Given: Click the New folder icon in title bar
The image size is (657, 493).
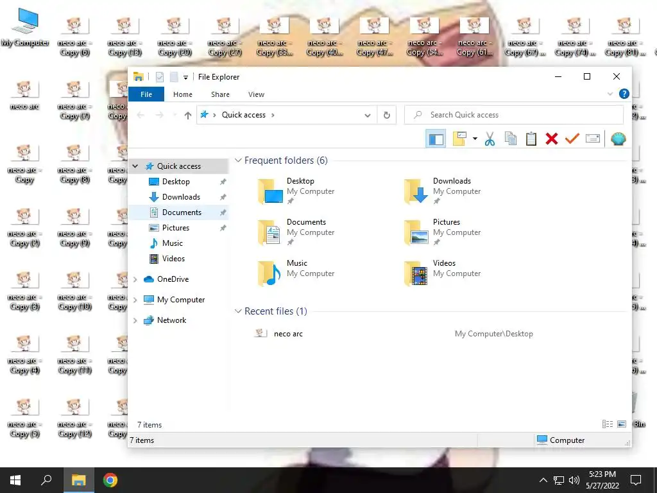Looking at the screenshot, I should (x=174, y=77).
